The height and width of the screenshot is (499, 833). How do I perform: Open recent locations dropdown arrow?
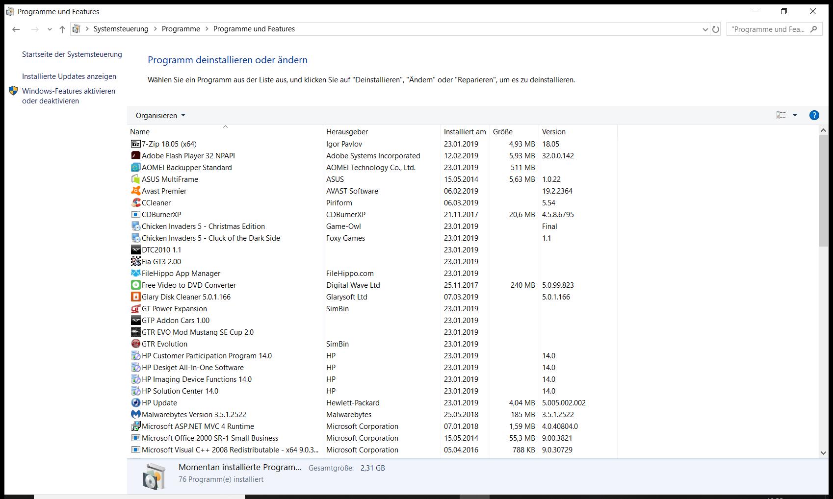click(x=50, y=29)
